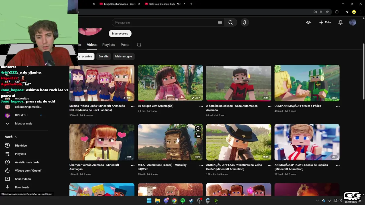Image resolution: width=365 pixels, height=205 pixels.
Task: Open options for QSMP ANIMAÇÃO Forever e Philza
Action: [x=338, y=106]
